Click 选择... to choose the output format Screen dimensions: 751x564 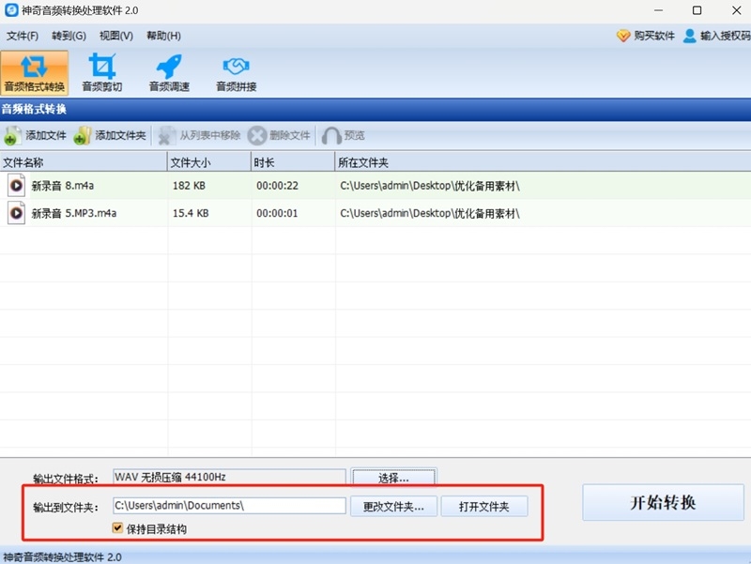[x=393, y=478]
